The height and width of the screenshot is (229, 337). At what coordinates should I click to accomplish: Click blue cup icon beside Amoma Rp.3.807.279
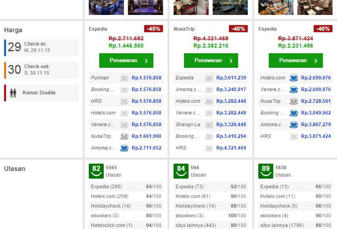294,124
